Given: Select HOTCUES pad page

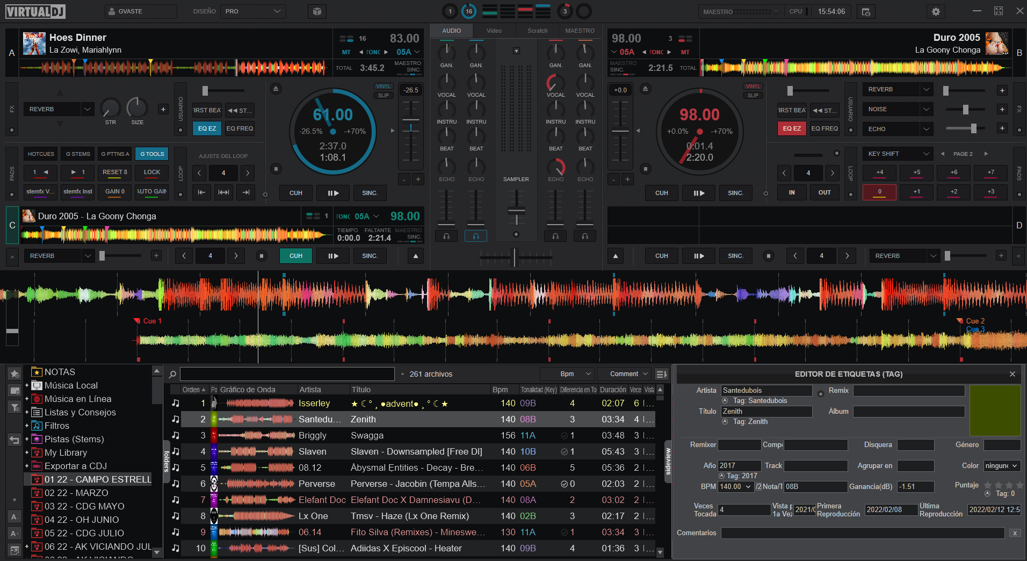Looking at the screenshot, I should click(41, 154).
